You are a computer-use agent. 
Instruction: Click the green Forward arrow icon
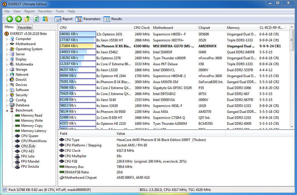[x=19, y=19]
